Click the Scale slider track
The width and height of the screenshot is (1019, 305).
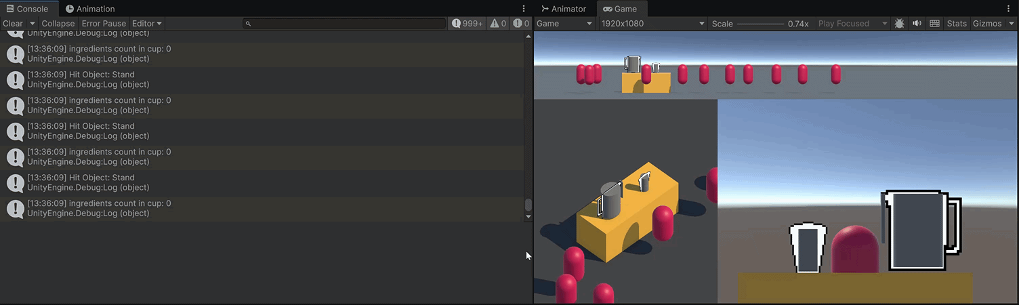click(x=760, y=24)
